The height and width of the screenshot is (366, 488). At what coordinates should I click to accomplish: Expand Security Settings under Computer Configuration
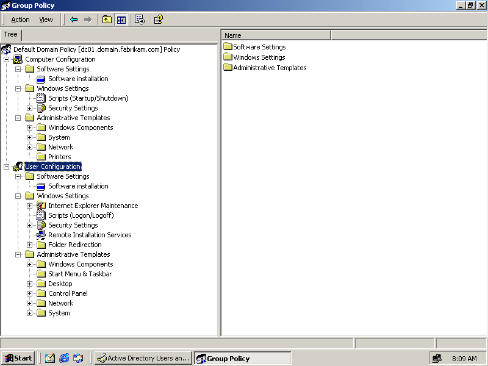pos(29,108)
